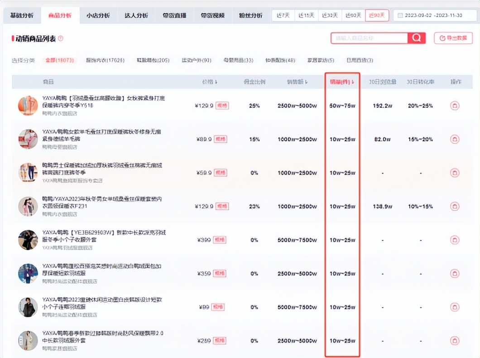The image size is (480, 358).
Task: Click the red search magnifier button
Action: pyautogui.click(x=416, y=38)
